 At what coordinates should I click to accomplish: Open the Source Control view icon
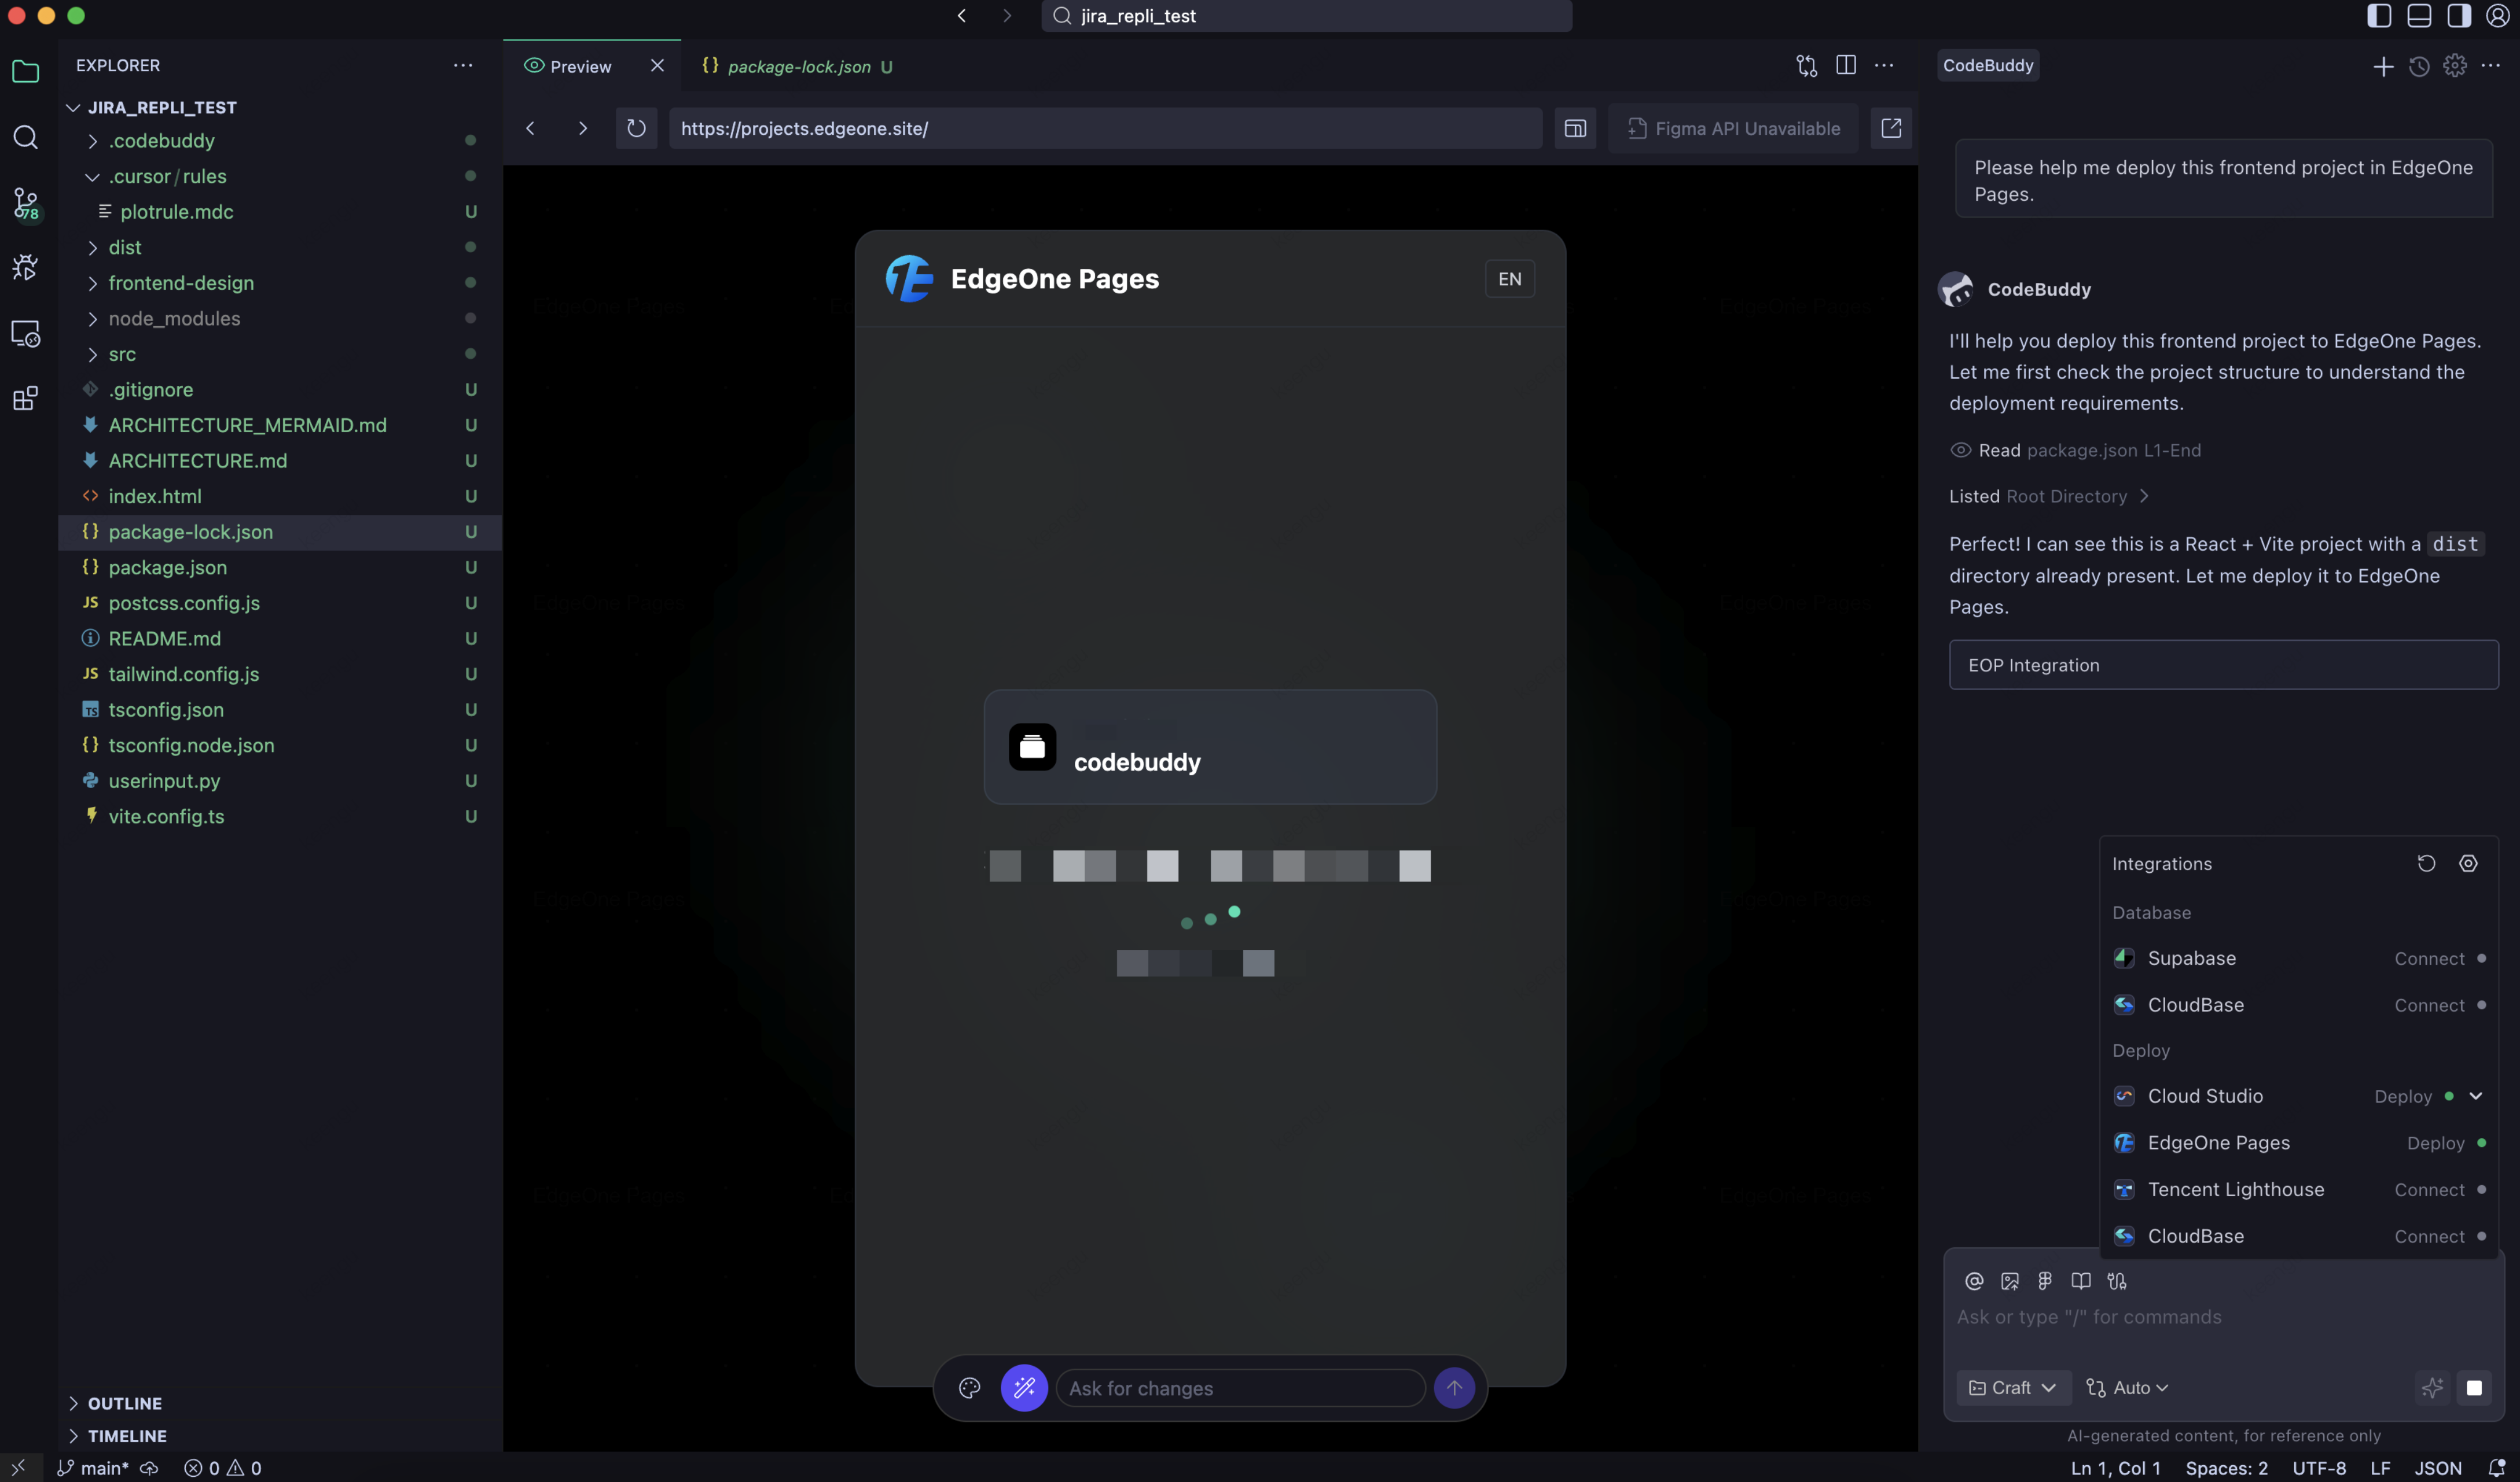pos(25,203)
